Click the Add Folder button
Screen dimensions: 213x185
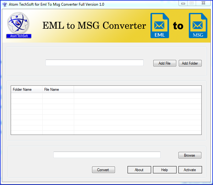tap(190, 63)
